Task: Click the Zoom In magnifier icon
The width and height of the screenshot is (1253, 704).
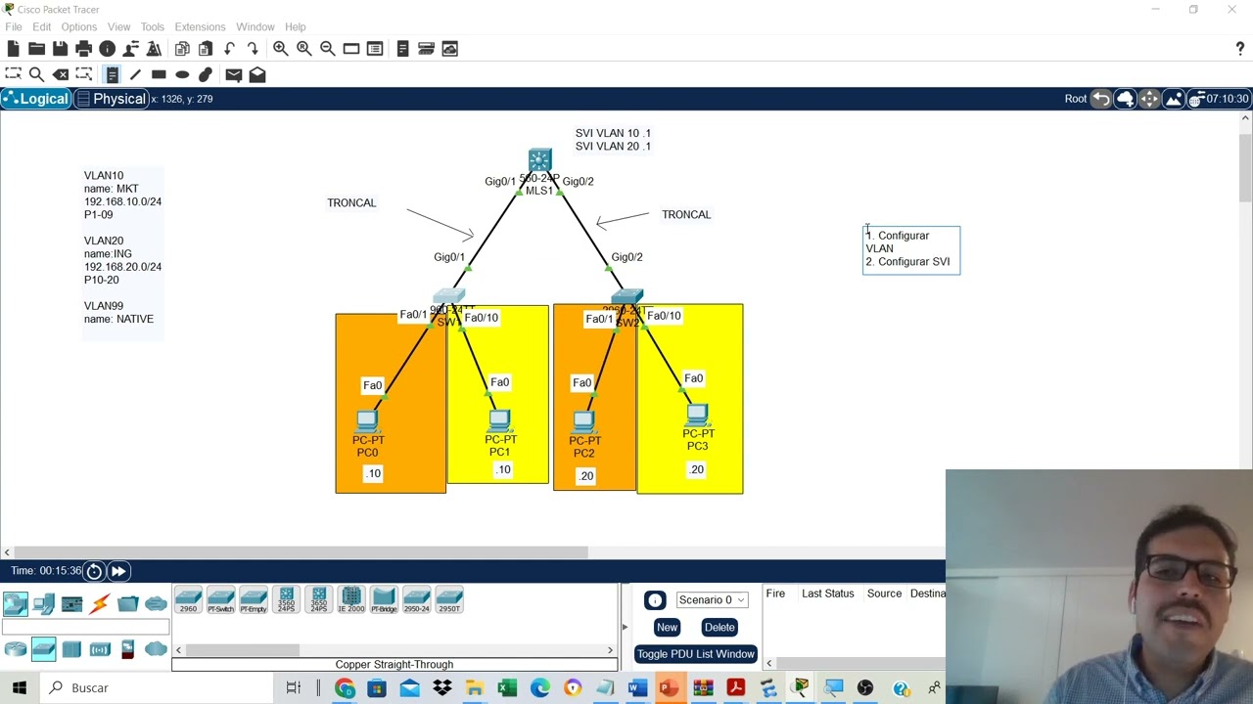Action: point(280,49)
